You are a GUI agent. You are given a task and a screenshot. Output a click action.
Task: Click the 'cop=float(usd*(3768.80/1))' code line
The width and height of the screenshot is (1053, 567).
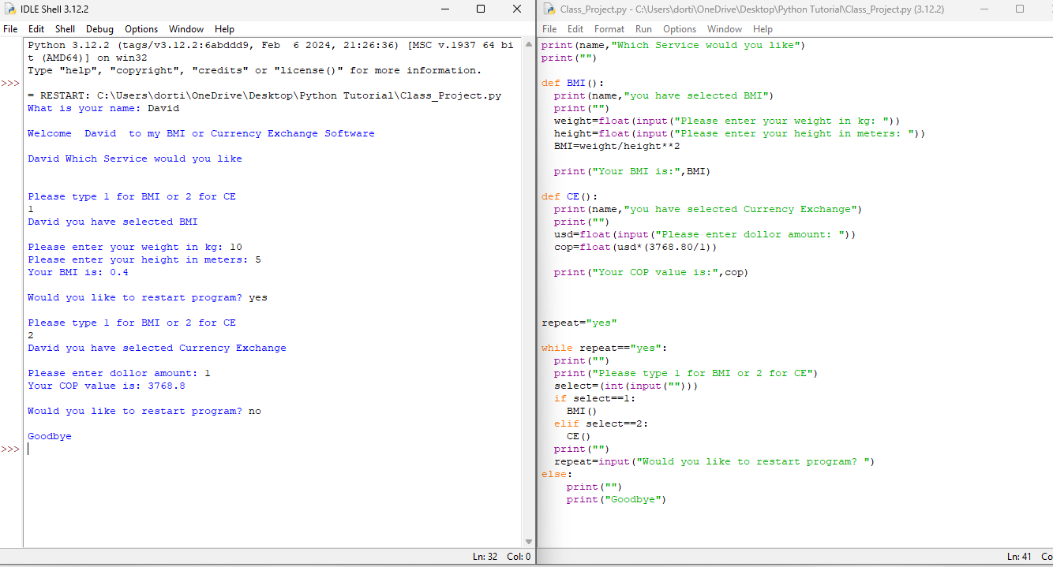[x=636, y=247]
